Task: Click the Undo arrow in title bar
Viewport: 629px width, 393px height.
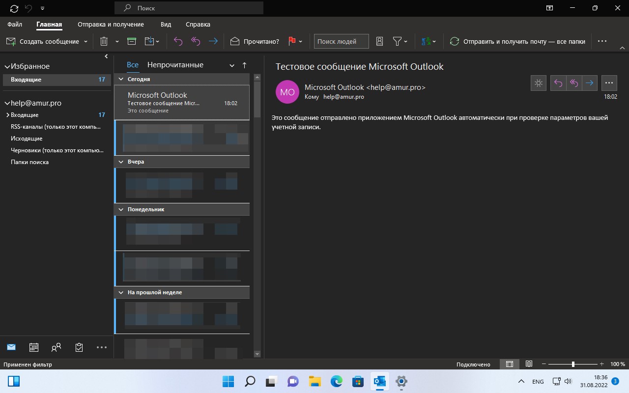Action: click(29, 8)
